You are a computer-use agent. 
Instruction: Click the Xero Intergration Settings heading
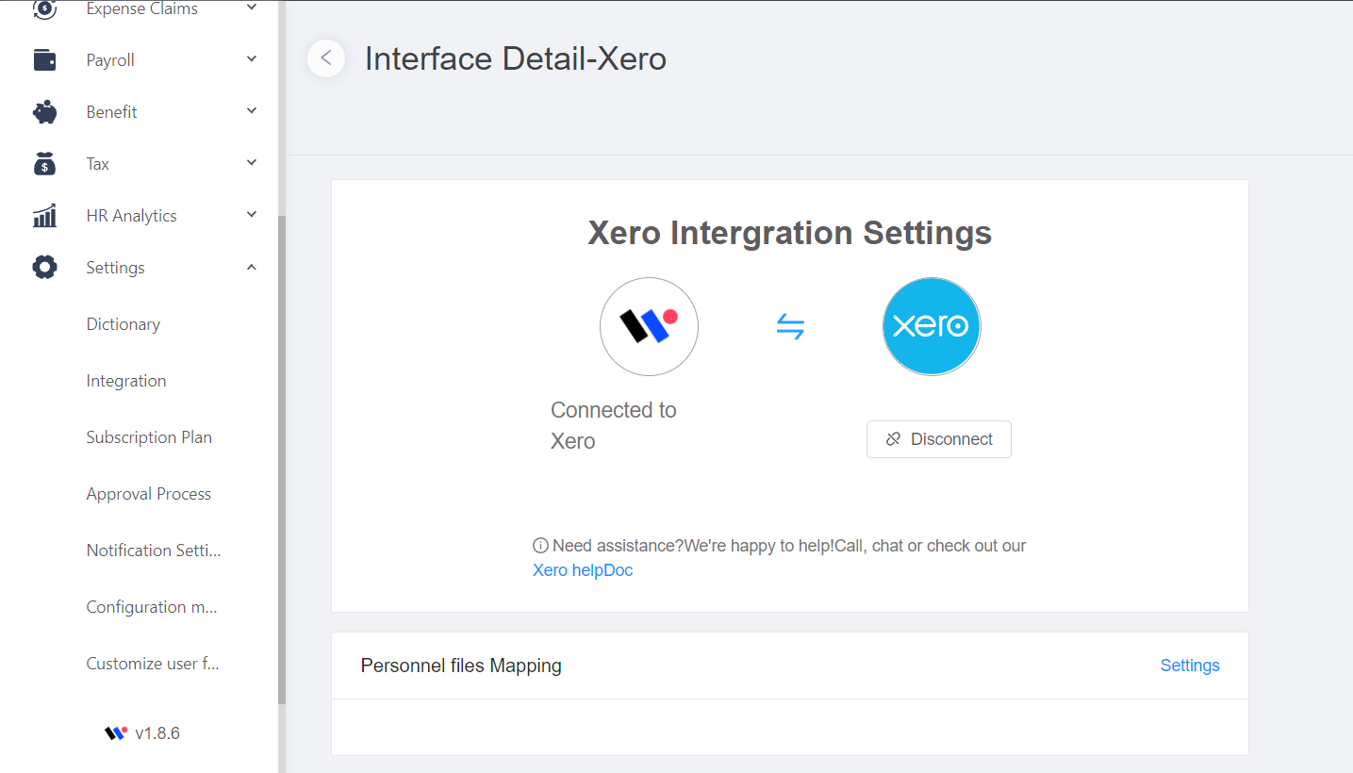790,233
